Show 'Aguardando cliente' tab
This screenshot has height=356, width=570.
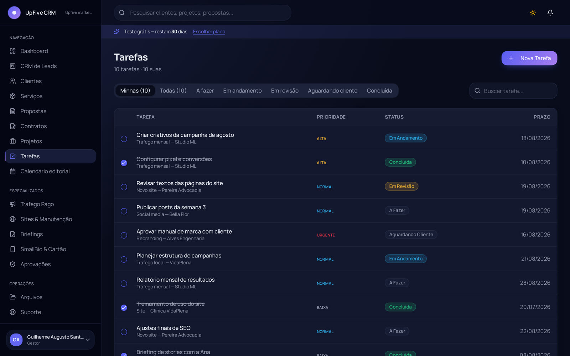[332, 91]
